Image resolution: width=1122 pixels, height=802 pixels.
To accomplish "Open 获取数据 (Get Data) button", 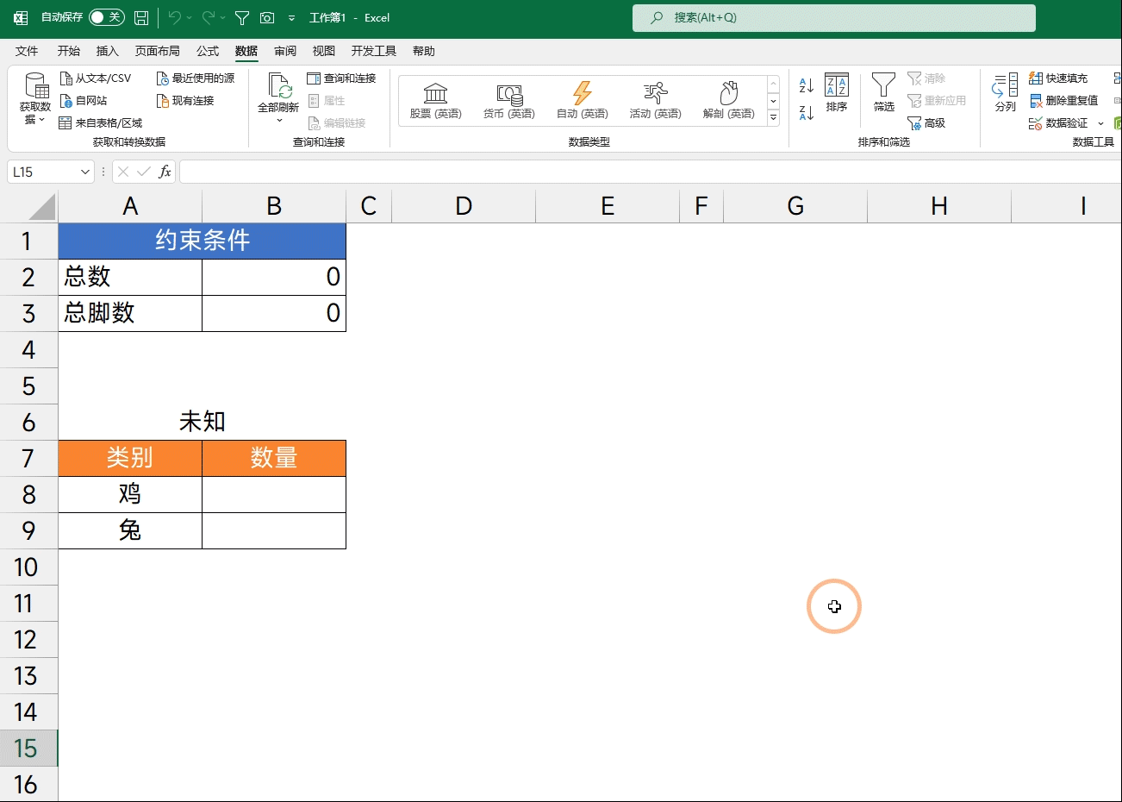I will tap(35, 99).
